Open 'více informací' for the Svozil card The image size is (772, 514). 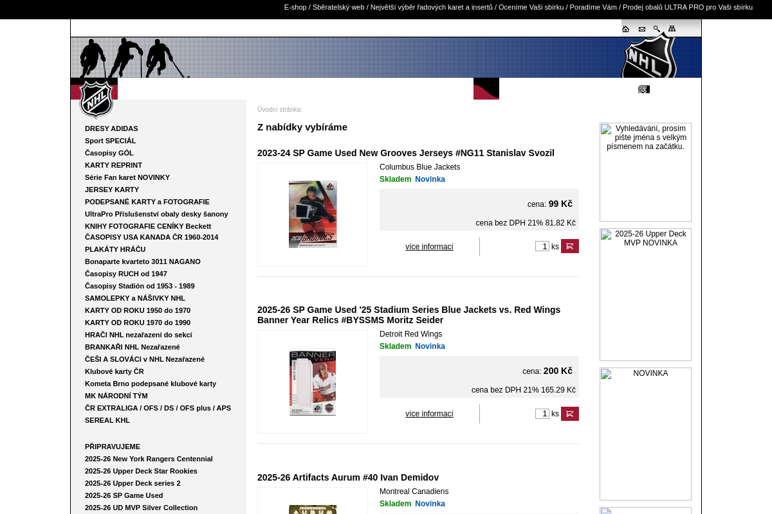[429, 247]
